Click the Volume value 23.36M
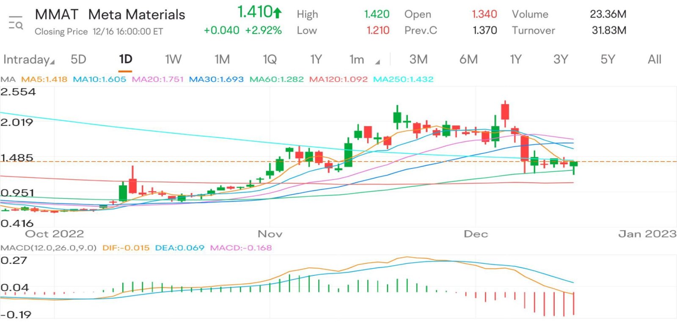Image resolution: width=677 pixels, height=324 pixels. (x=608, y=14)
